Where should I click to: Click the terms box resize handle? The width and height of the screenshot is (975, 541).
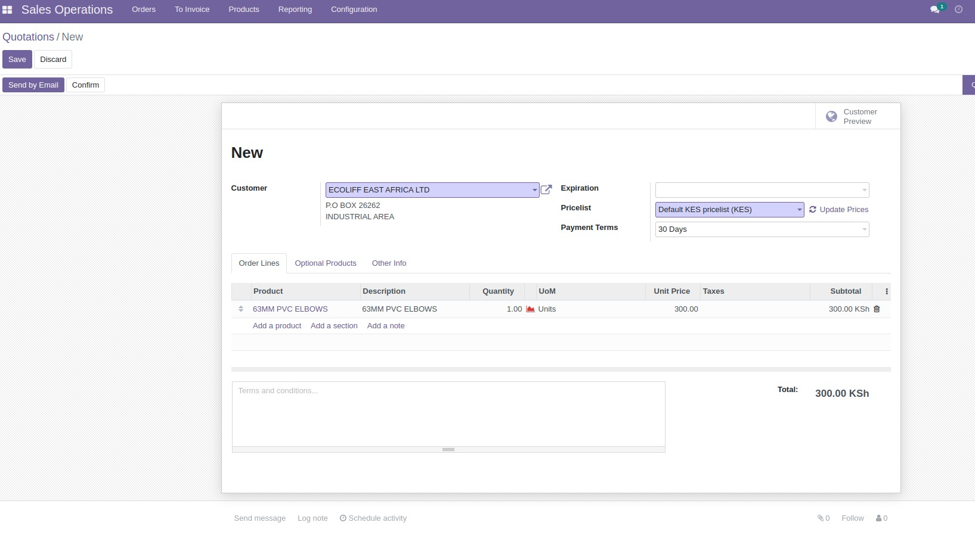click(x=448, y=450)
